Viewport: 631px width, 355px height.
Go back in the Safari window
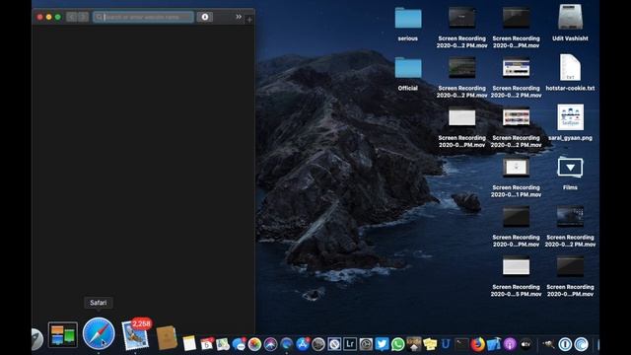72,17
